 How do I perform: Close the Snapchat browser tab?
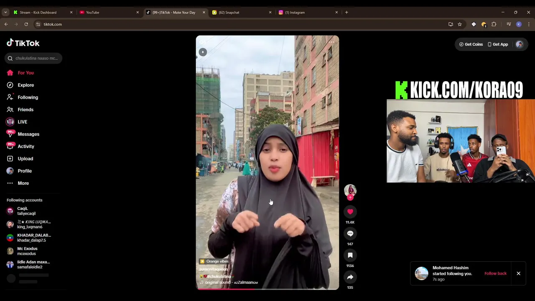[x=270, y=13]
